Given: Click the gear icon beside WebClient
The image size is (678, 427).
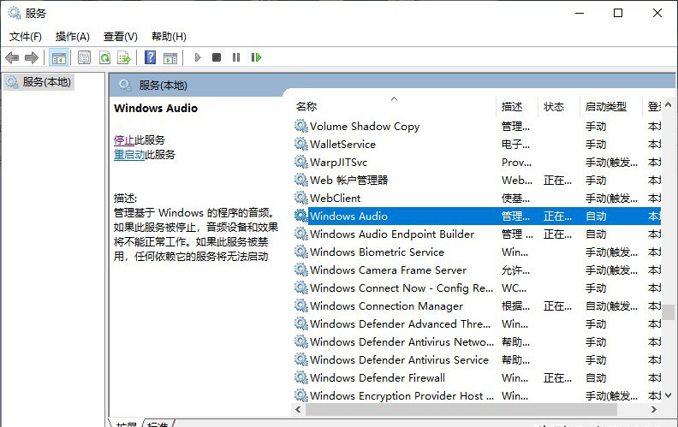Looking at the screenshot, I should [301, 198].
